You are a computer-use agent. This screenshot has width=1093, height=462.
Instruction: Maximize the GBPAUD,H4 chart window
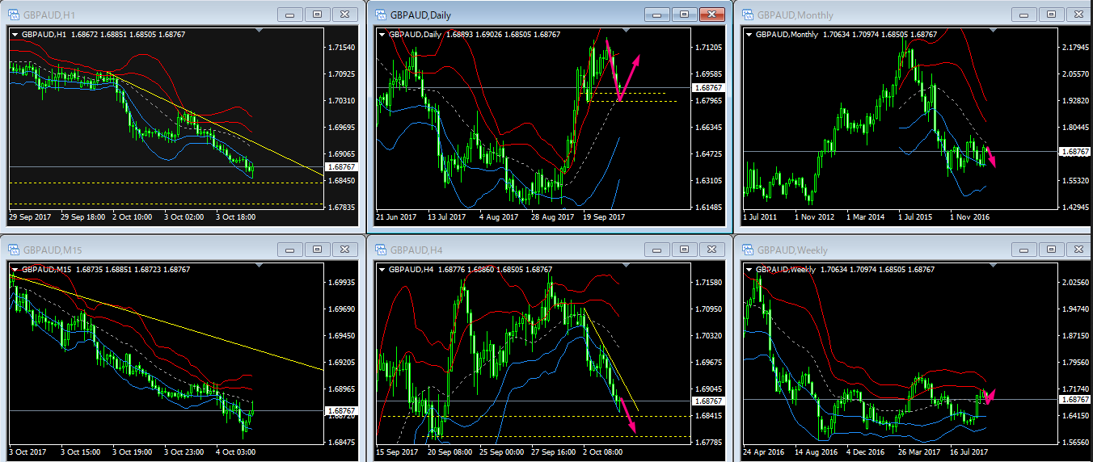tap(683, 250)
